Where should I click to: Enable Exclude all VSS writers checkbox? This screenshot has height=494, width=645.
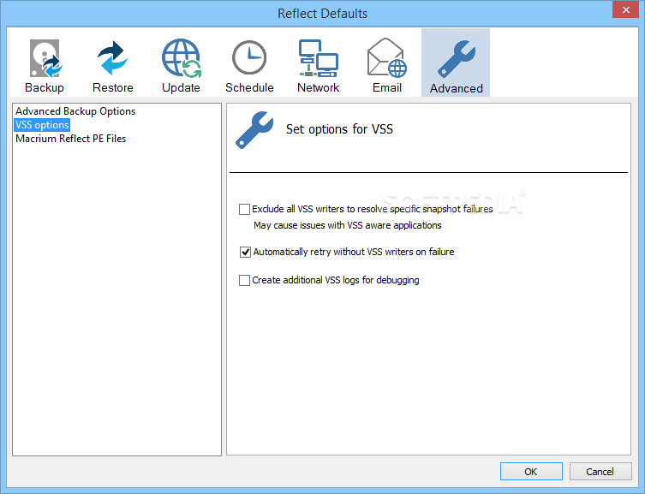244,209
